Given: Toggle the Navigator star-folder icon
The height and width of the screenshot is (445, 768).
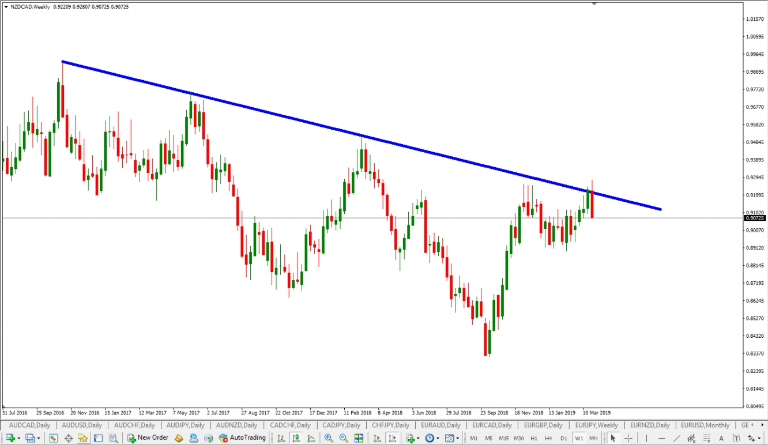Looking at the screenshot, I should coord(83,438).
